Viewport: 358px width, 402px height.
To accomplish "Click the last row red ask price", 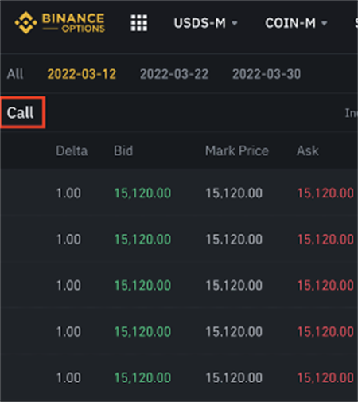I will point(325,377).
